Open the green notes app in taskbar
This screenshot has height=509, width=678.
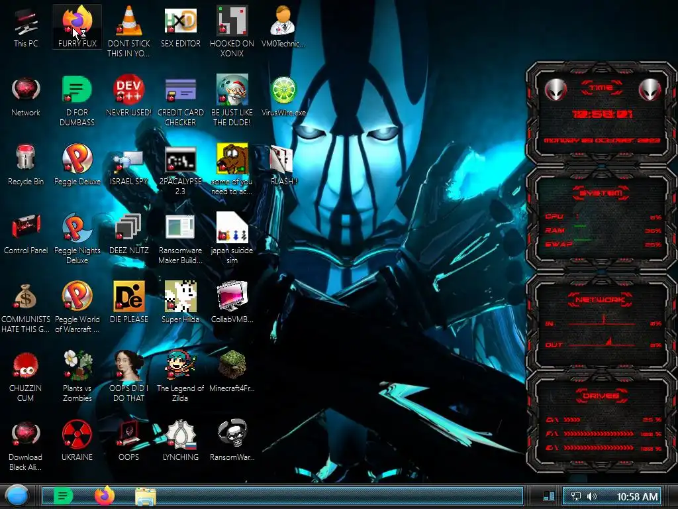tap(63, 496)
